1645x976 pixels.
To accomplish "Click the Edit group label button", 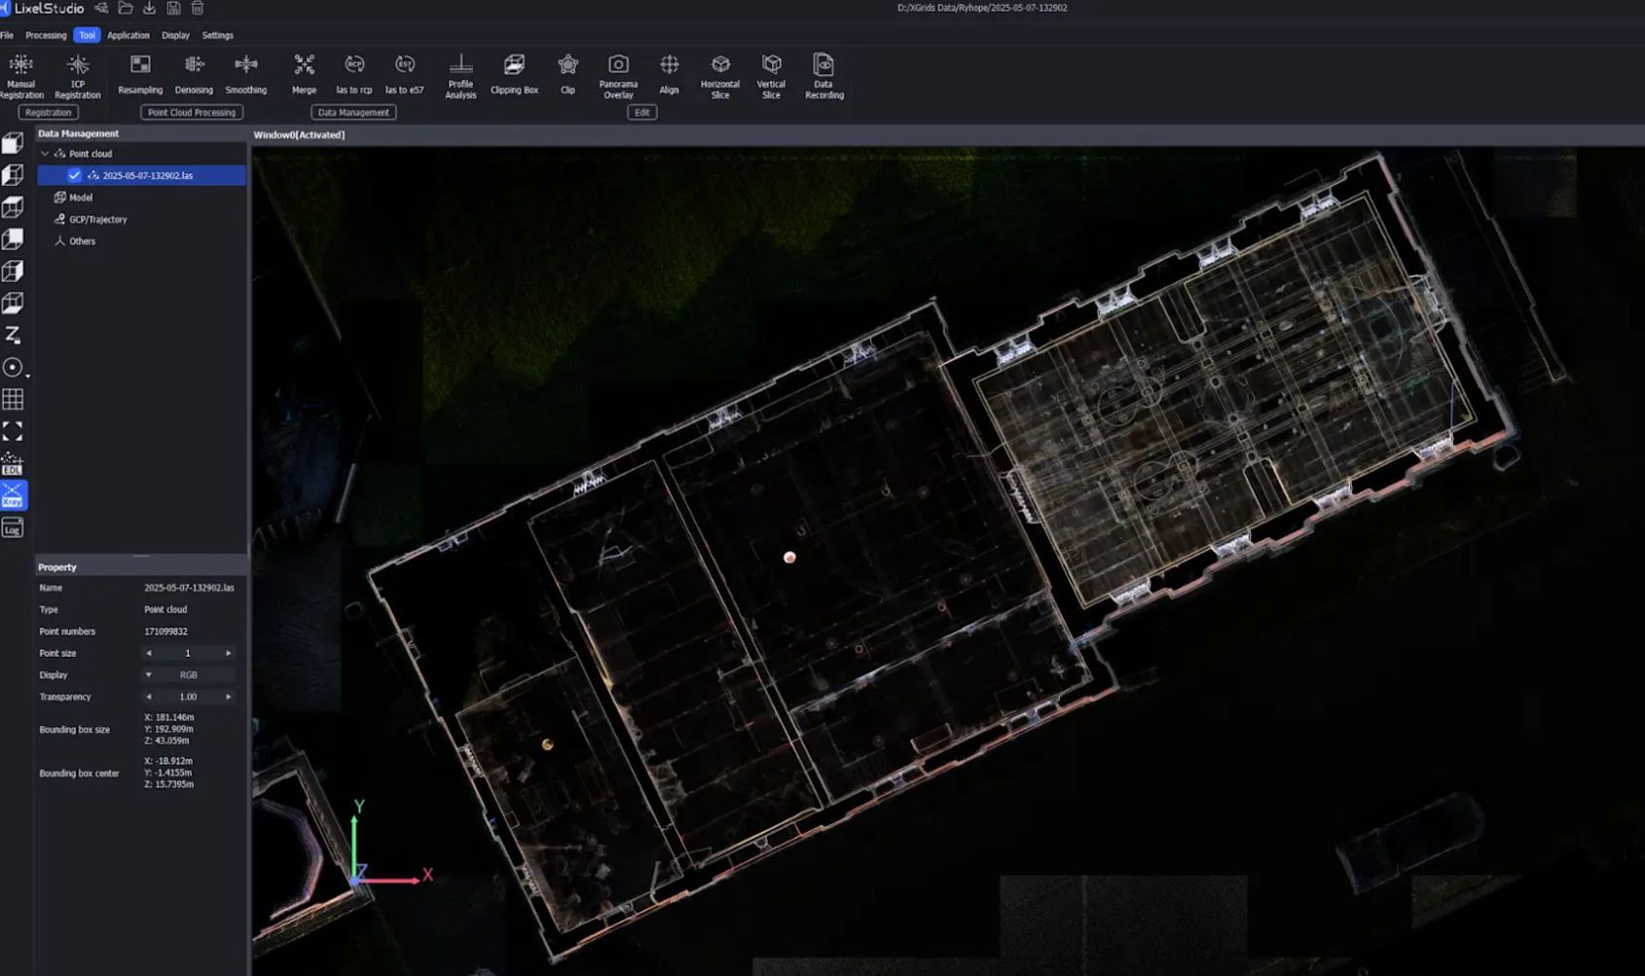I will point(642,113).
